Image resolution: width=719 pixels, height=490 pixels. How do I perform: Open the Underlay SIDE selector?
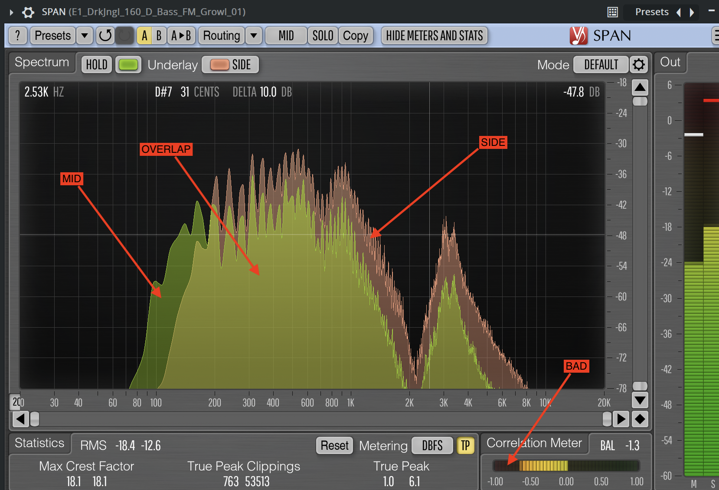[x=231, y=64]
